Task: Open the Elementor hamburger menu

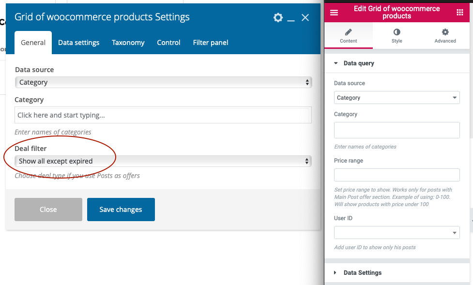Action: click(334, 13)
